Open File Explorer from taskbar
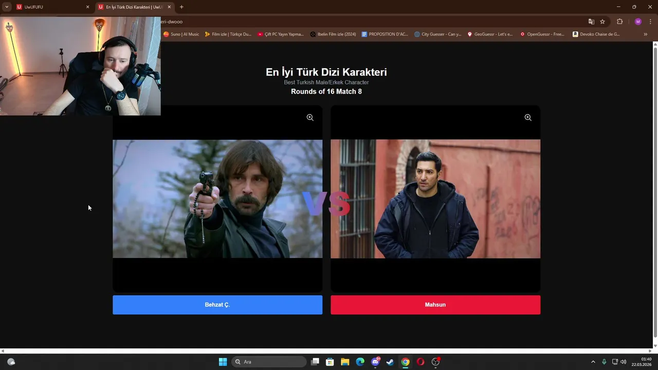The width and height of the screenshot is (658, 370). pyautogui.click(x=345, y=362)
